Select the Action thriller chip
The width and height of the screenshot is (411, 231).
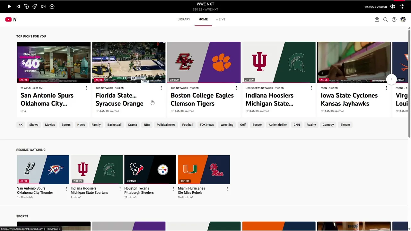click(x=278, y=125)
